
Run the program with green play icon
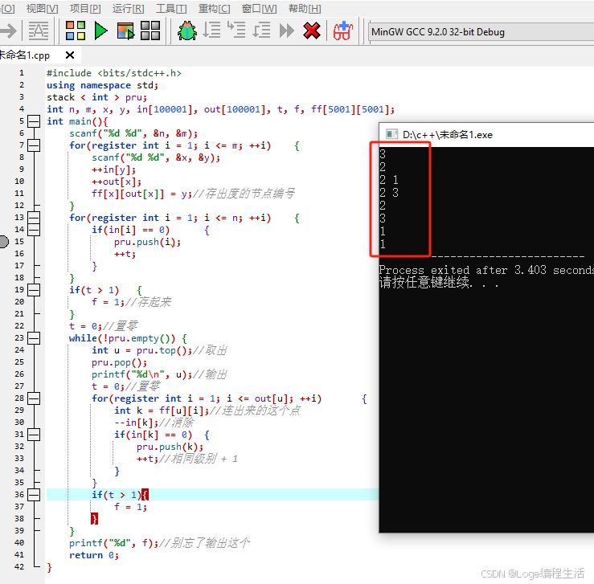click(x=100, y=31)
